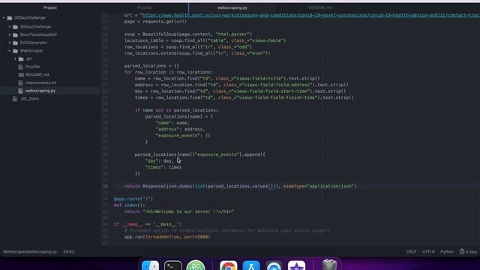Select .DS_Store in the tree view
This screenshot has width=480, height=270.
[x=29, y=99]
